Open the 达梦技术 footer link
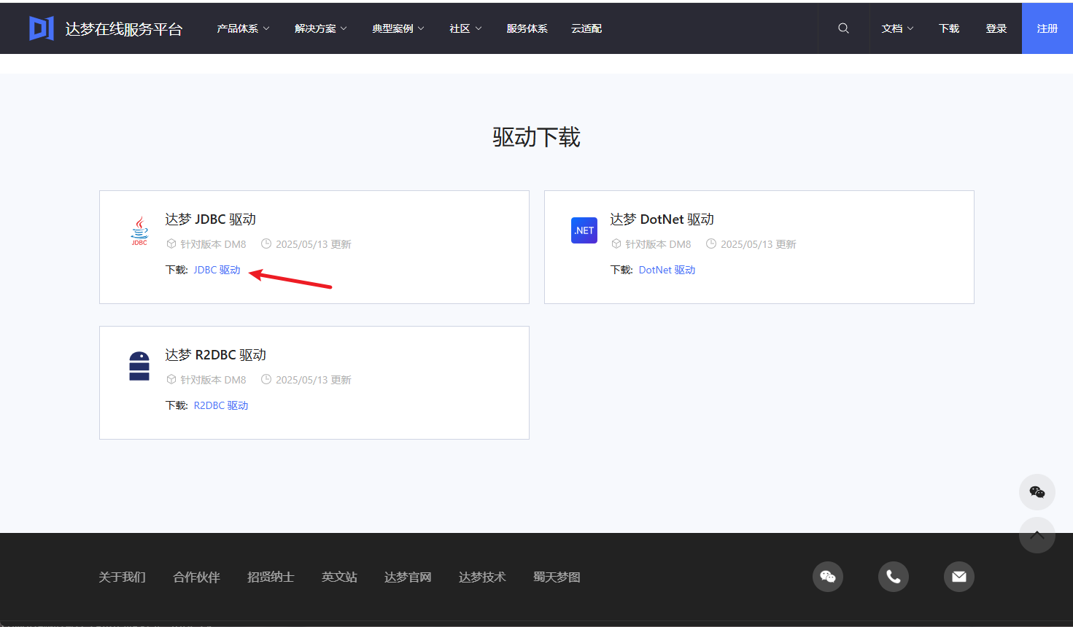The width and height of the screenshot is (1073, 627). (482, 577)
